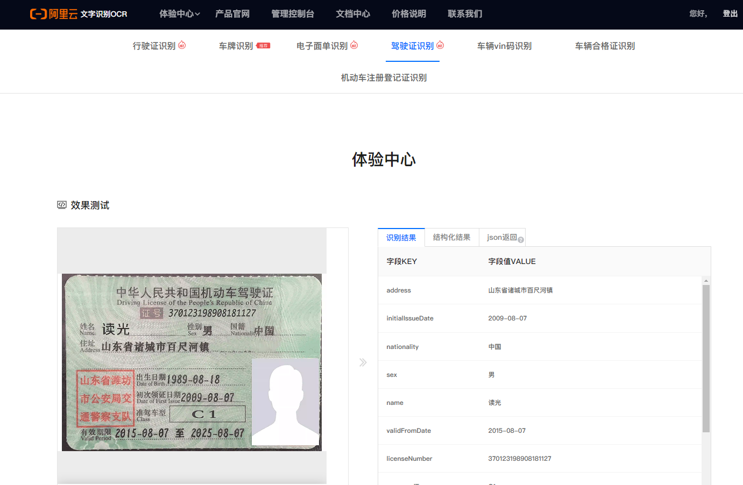Click the hot badge next to 电子面单识别
This screenshot has width=743, height=485.
[x=354, y=45]
